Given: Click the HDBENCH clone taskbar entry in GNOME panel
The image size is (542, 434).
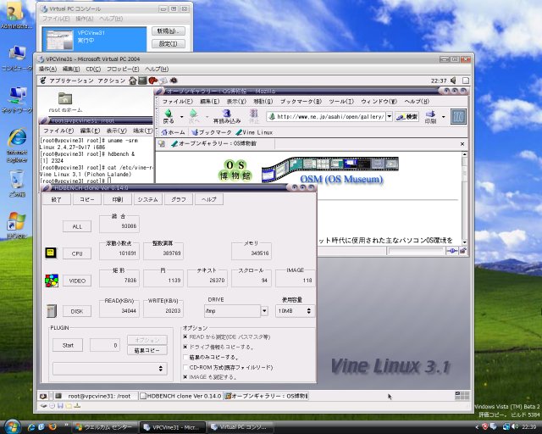Looking at the screenshot, I should point(180,396).
